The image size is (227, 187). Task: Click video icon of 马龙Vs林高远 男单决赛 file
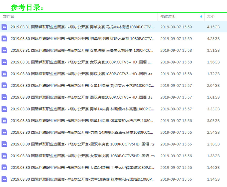[x=4, y=27]
